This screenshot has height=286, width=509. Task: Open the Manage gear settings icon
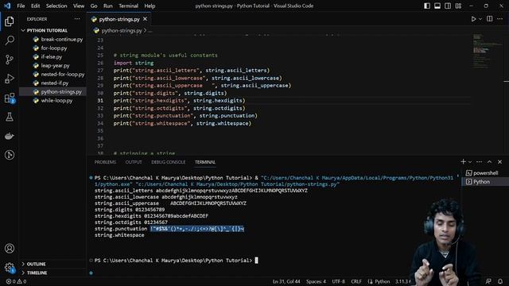pyautogui.click(x=10, y=268)
